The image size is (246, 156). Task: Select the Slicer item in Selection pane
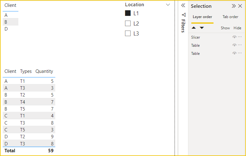(196, 37)
